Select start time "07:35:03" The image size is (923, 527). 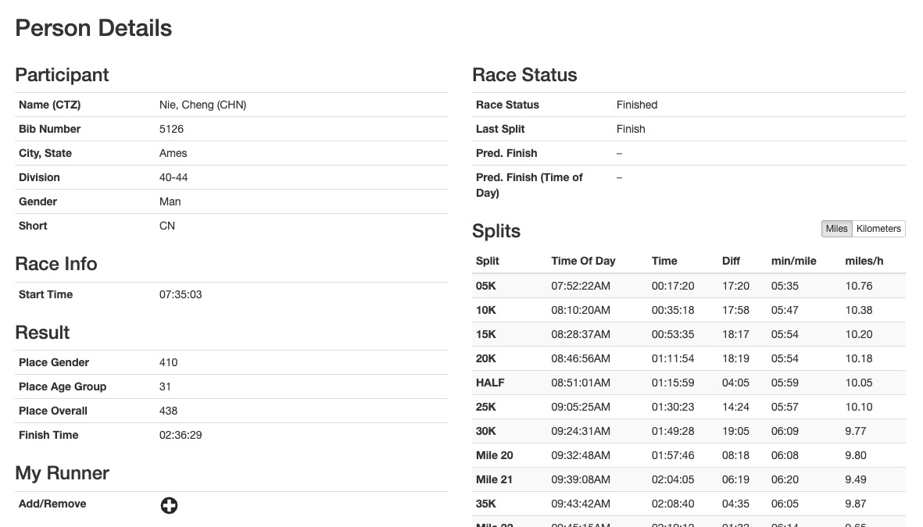181,294
